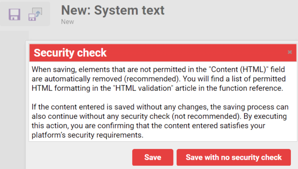Click the empty footer area left of Save
The height and width of the screenshot is (169, 298).
coord(78,157)
